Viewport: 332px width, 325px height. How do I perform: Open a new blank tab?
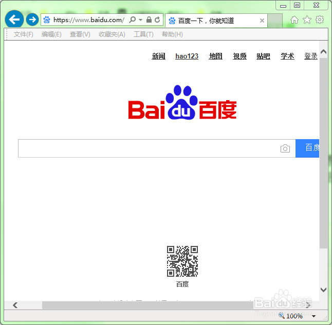point(275,21)
